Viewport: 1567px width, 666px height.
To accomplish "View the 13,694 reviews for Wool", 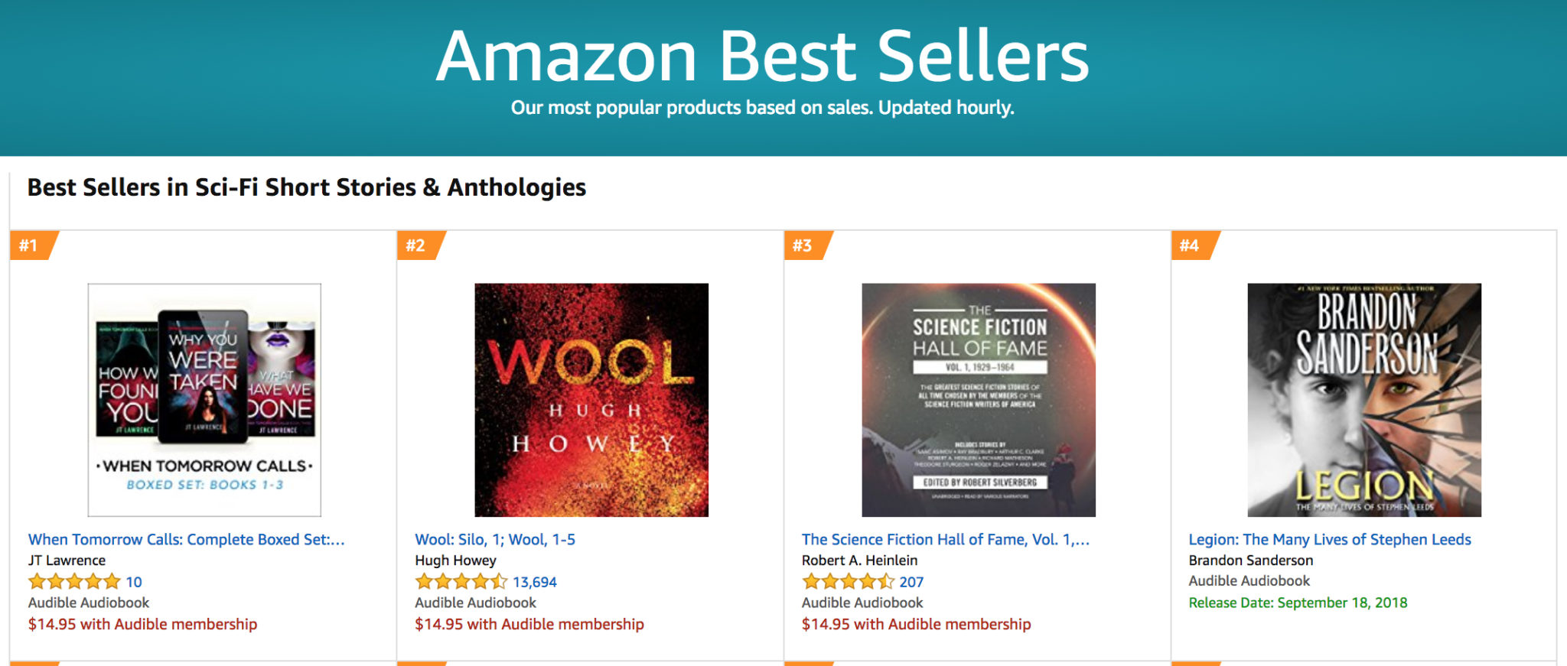I will [535, 583].
